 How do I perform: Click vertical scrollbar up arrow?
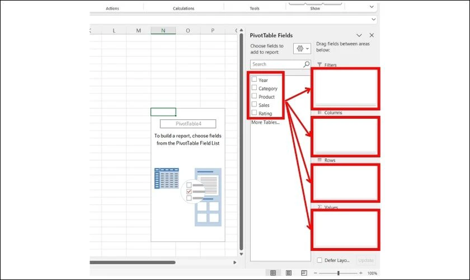point(241,30)
